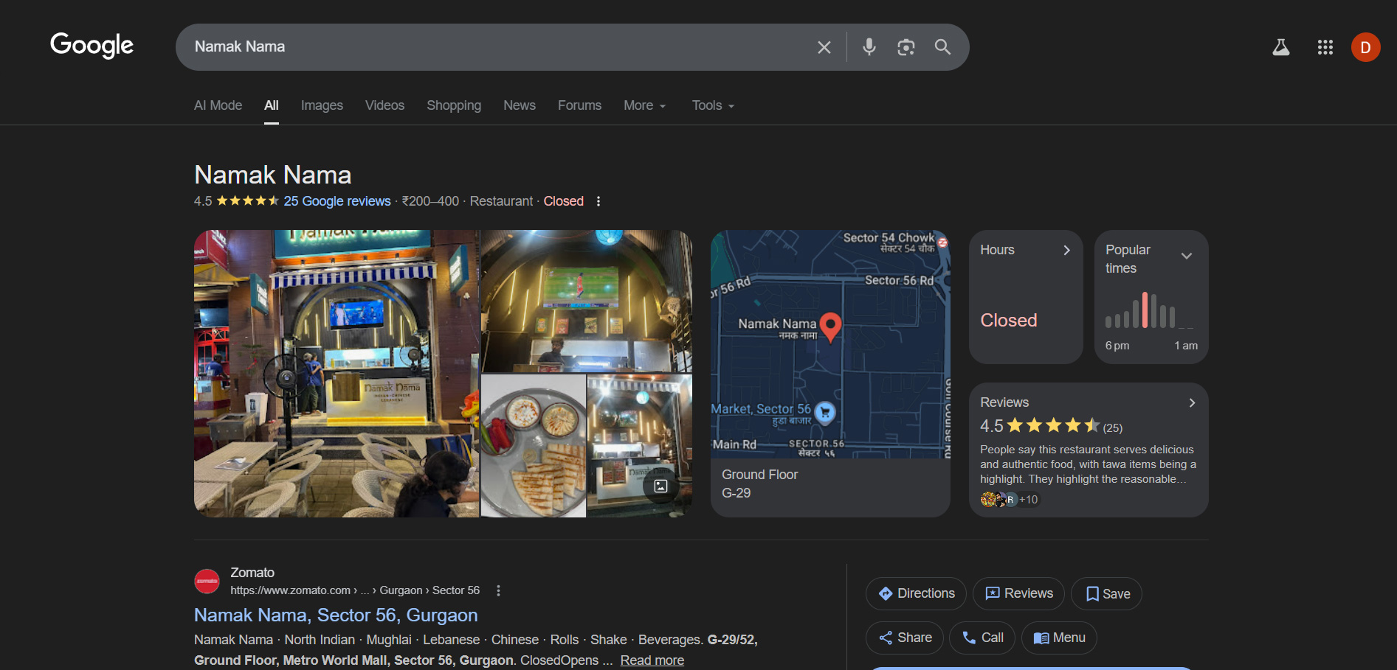1397x670 pixels.
Task: Click the Directions button
Action: pos(915,593)
